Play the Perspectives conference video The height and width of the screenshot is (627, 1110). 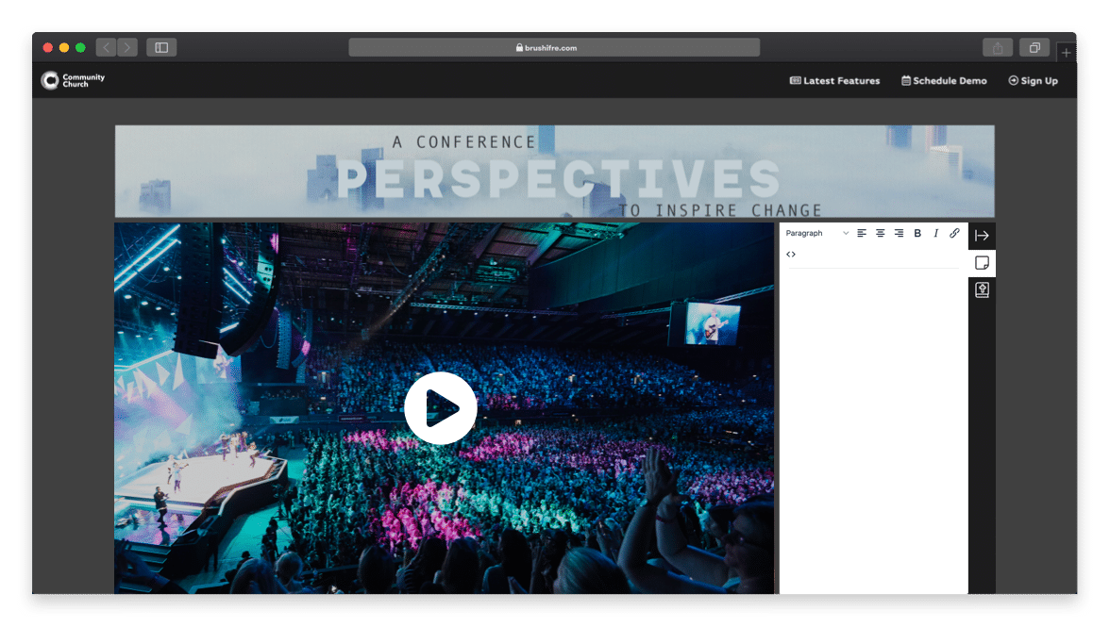(441, 407)
